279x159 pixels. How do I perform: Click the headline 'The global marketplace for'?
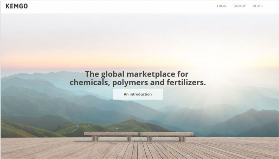(x=137, y=74)
